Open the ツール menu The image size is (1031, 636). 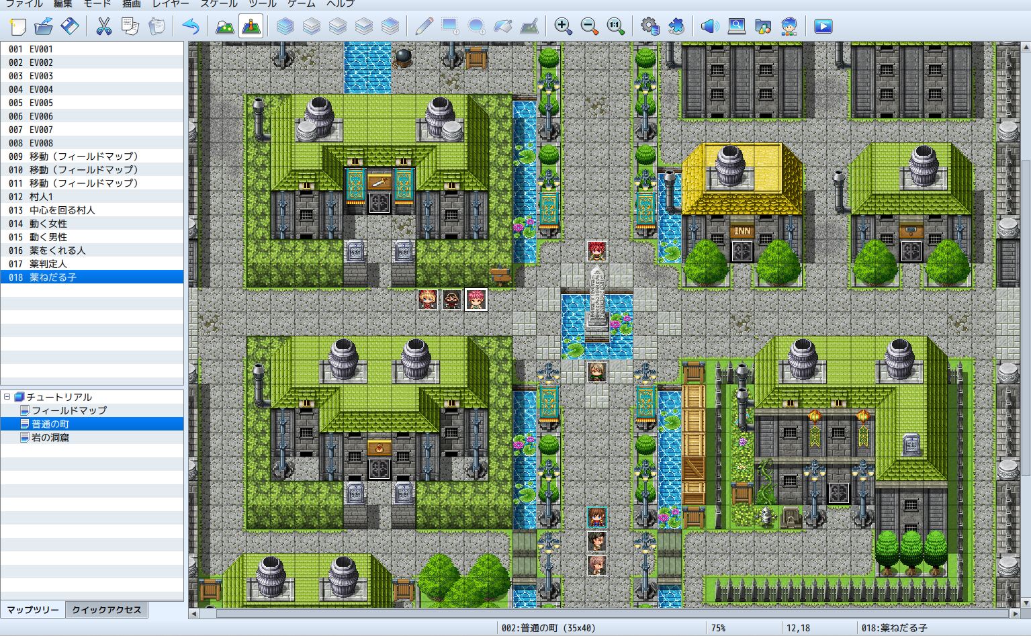pos(263,3)
